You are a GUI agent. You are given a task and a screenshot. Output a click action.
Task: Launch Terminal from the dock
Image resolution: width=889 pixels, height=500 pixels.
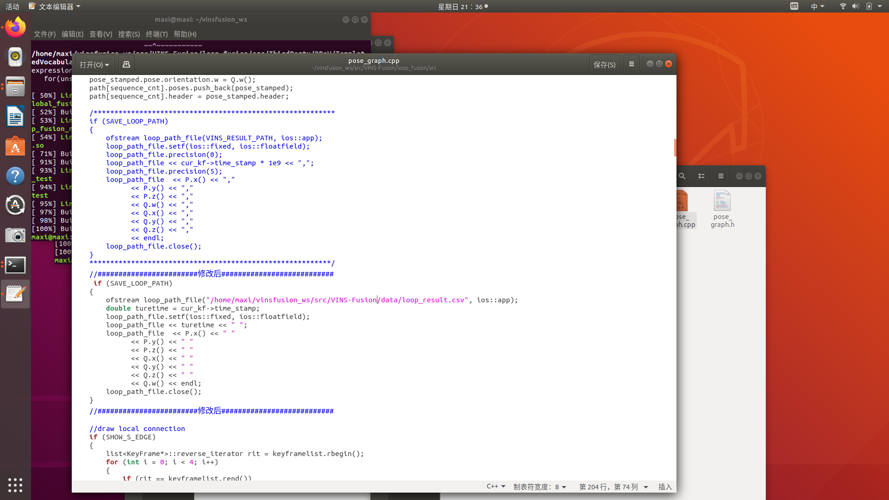[x=15, y=265]
